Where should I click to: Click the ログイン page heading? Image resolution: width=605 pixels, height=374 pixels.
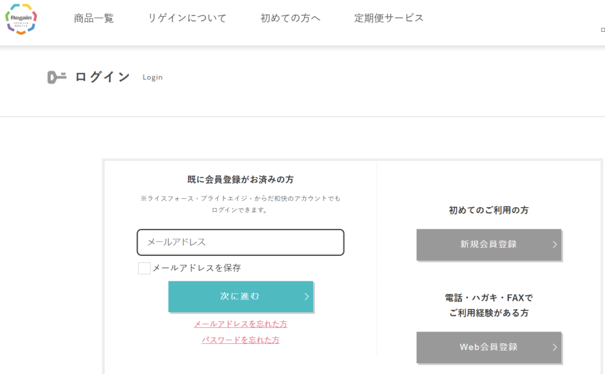point(103,77)
